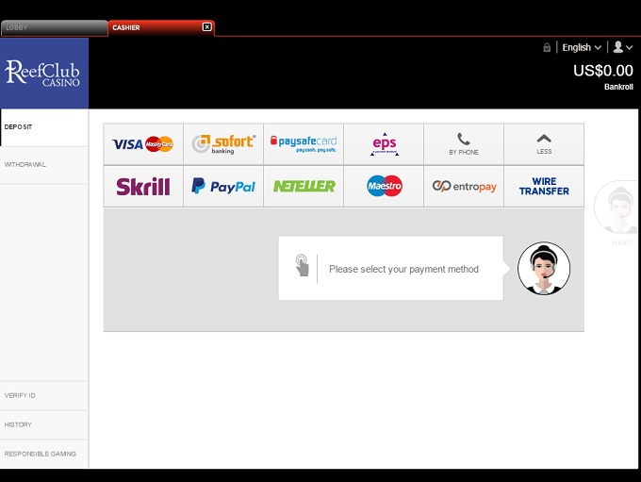This screenshot has width=641, height=482.
Task: Choose Wire Transfer payment method
Action: (x=544, y=187)
